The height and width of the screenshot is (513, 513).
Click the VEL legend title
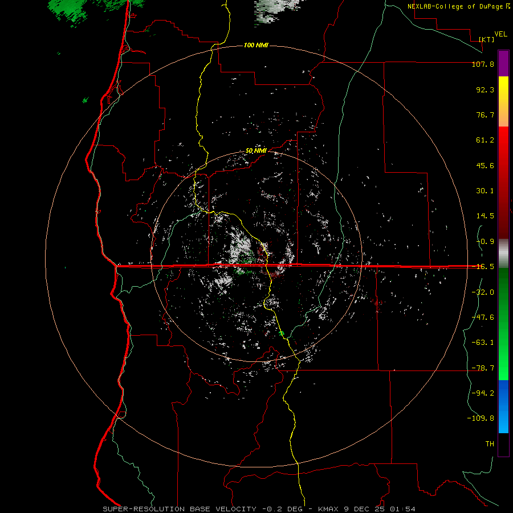(x=500, y=34)
